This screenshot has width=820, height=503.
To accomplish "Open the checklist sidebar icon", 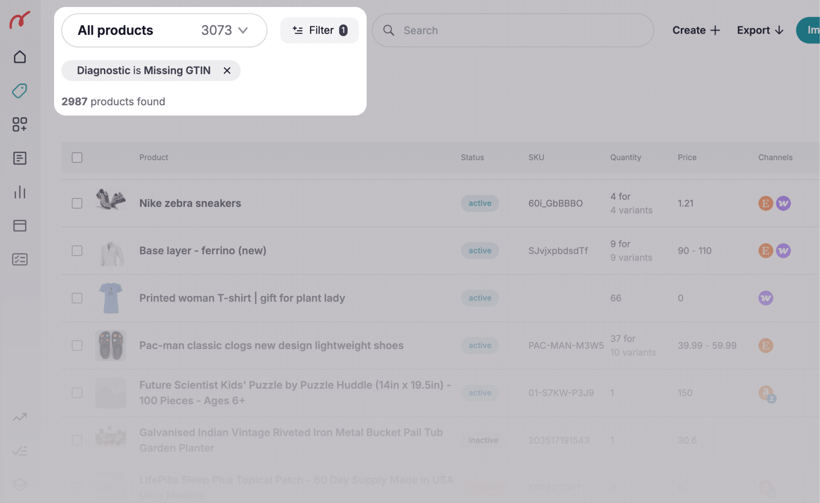I will pyautogui.click(x=20, y=259).
